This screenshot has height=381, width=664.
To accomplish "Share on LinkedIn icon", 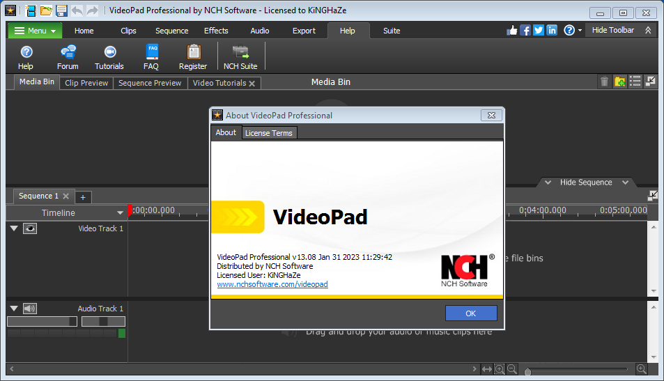I will [x=552, y=31].
